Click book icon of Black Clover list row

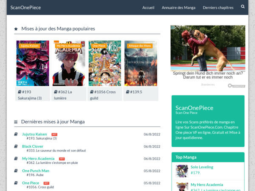16,146
